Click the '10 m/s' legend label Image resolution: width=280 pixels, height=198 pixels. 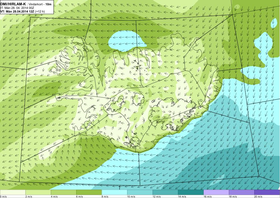131,196
